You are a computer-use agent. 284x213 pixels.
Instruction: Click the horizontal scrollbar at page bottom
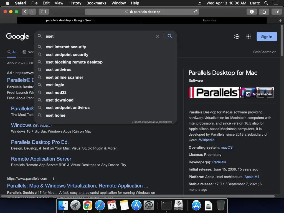coord(138,196)
